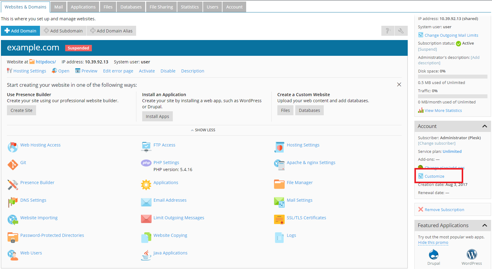Collapse options with SHOW LESS
Image resolution: width=492 pixels, height=269 pixels.
click(203, 130)
